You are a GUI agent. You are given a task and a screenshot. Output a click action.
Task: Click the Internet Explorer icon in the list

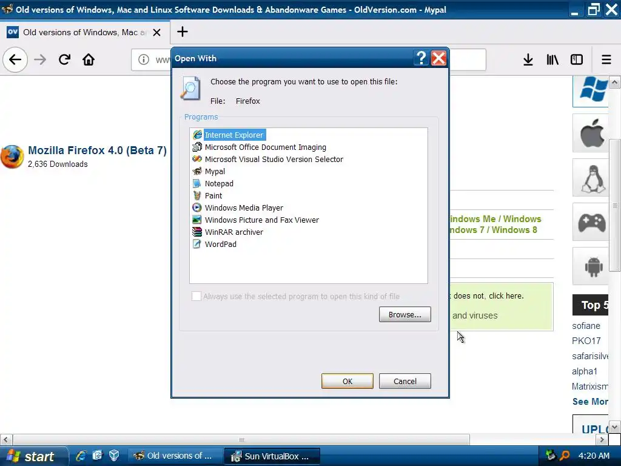(x=197, y=135)
